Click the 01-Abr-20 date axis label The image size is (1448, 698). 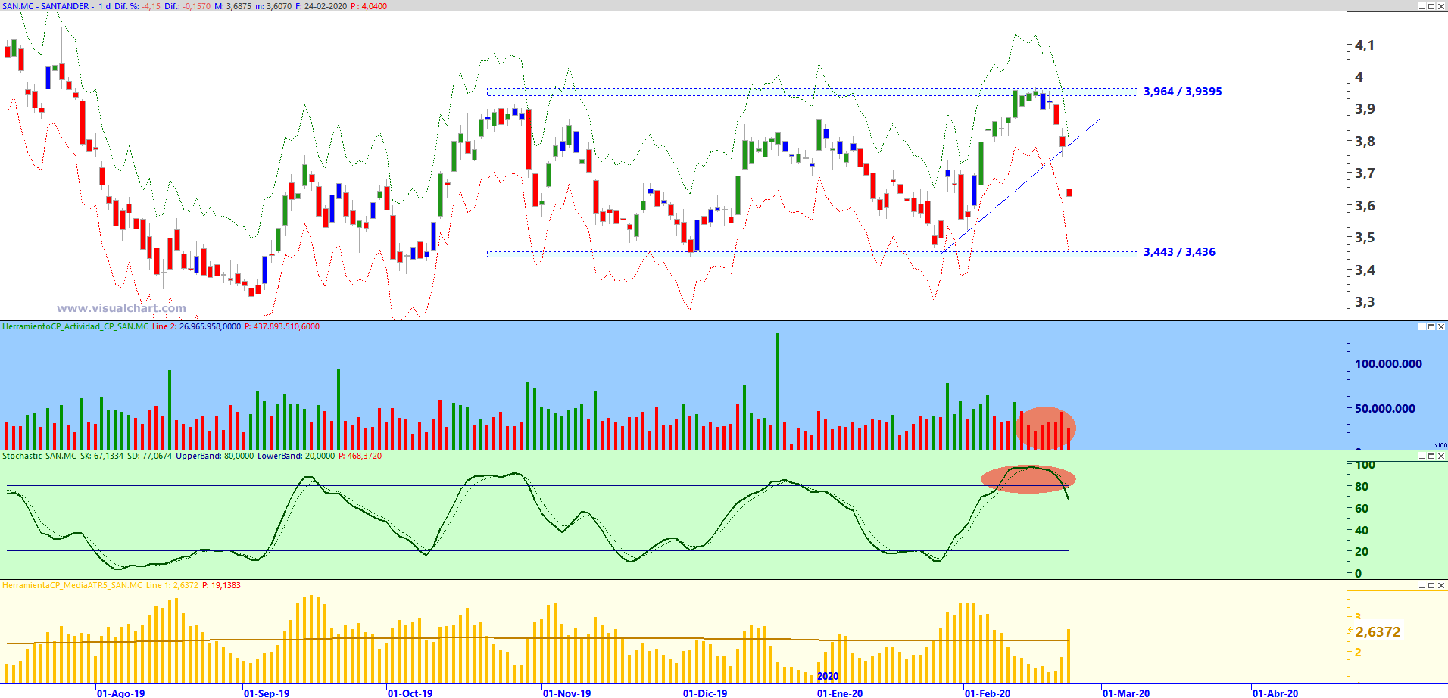[1275, 693]
